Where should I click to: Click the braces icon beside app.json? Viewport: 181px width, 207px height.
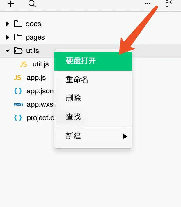18,91
